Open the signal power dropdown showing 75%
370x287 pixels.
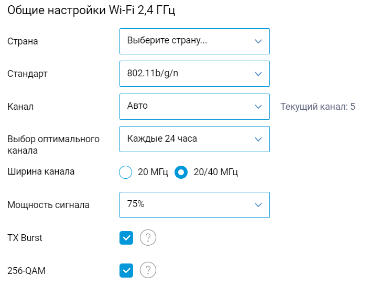tap(194, 205)
